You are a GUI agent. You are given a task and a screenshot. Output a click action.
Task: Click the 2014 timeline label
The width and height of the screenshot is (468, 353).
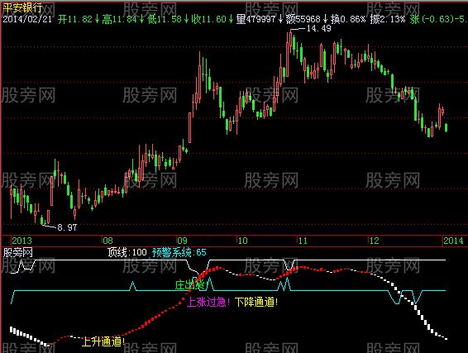coord(453,241)
